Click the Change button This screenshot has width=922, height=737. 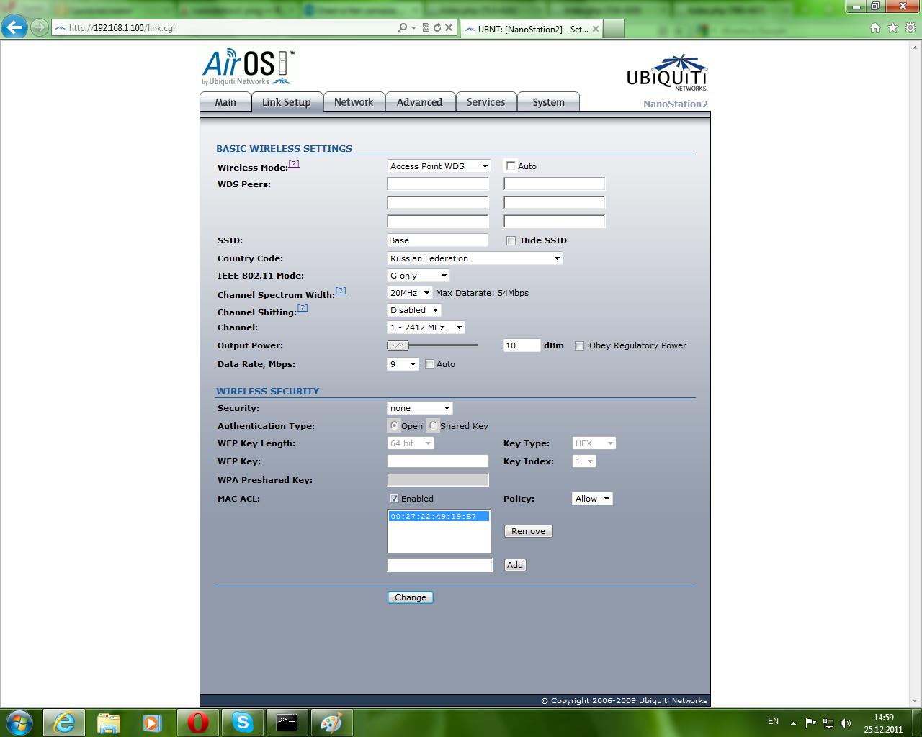pos(411,597)
